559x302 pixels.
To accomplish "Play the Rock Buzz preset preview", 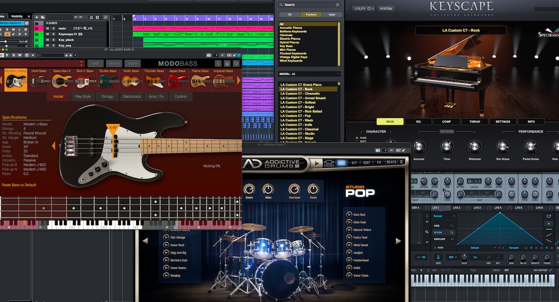I will (x=349, y=214).
